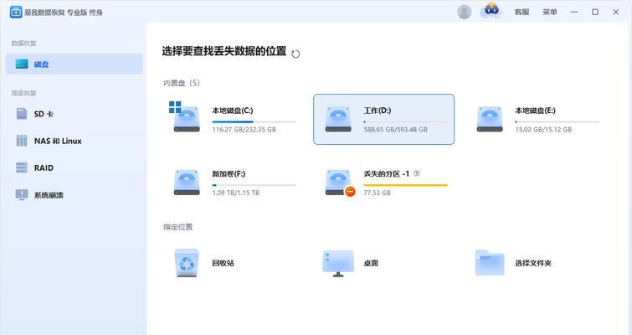Viewport: 632px width, 335px height.
Task: Open SD 卡 recovery
Action: coord(44,114)
